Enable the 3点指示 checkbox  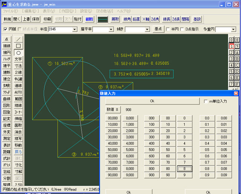point(182,29)
